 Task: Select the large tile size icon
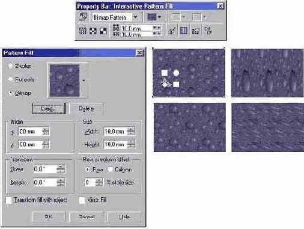pyautogui.click(x=103, y=31)
